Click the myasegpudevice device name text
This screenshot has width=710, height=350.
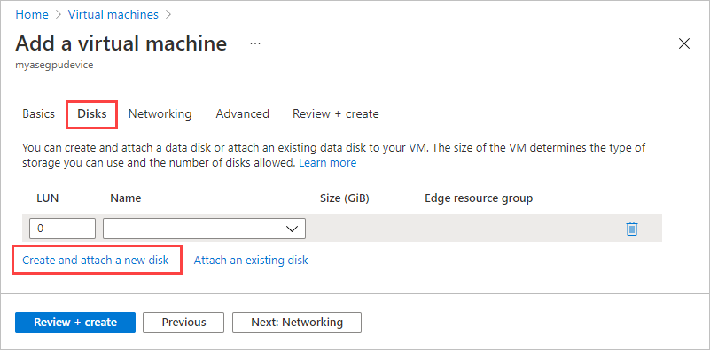point(54,66)
